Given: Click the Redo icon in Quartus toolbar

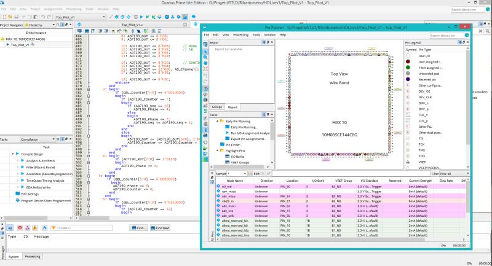Looking at the screenshot, I should pyautogui.click(x=49, y=17).
